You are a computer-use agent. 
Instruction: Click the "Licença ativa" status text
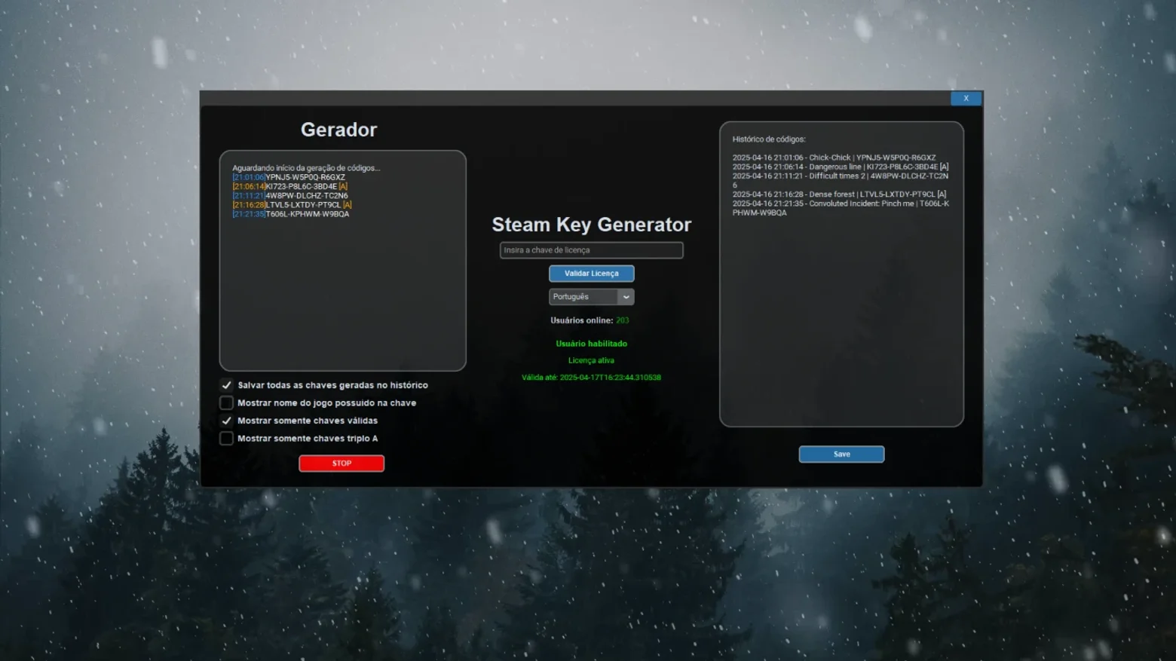click(591, 361)
